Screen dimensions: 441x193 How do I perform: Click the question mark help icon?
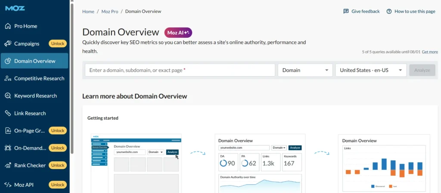(389, 12)
